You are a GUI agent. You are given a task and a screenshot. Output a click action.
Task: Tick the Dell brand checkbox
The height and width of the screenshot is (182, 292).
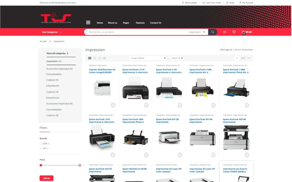(x=41, y=144)
